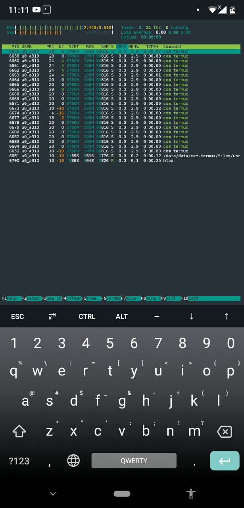Tap the letter z key
This screenshot has width=244, height=508.
pos(50,431)
